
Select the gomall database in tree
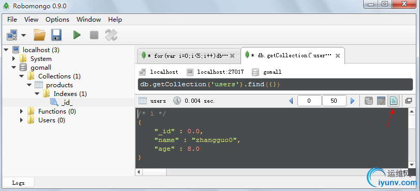(x=41, y=68)
